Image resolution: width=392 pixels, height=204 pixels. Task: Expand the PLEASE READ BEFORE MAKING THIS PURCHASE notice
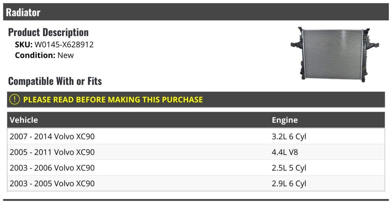[113, 100]
